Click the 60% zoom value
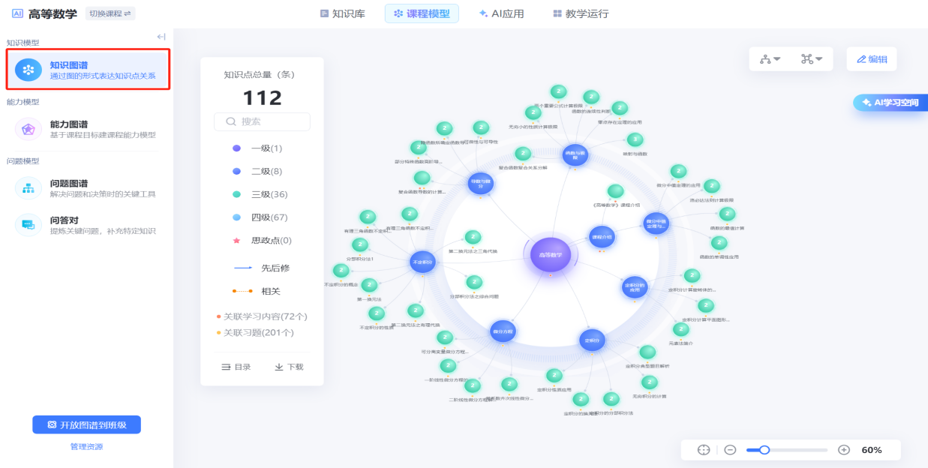 click(872, 450)
